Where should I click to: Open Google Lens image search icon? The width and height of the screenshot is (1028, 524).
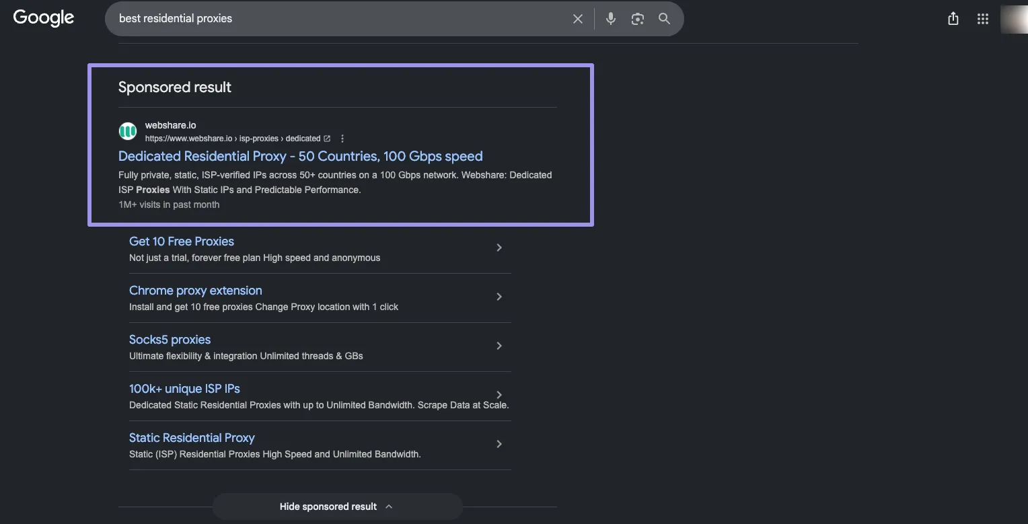638,19
